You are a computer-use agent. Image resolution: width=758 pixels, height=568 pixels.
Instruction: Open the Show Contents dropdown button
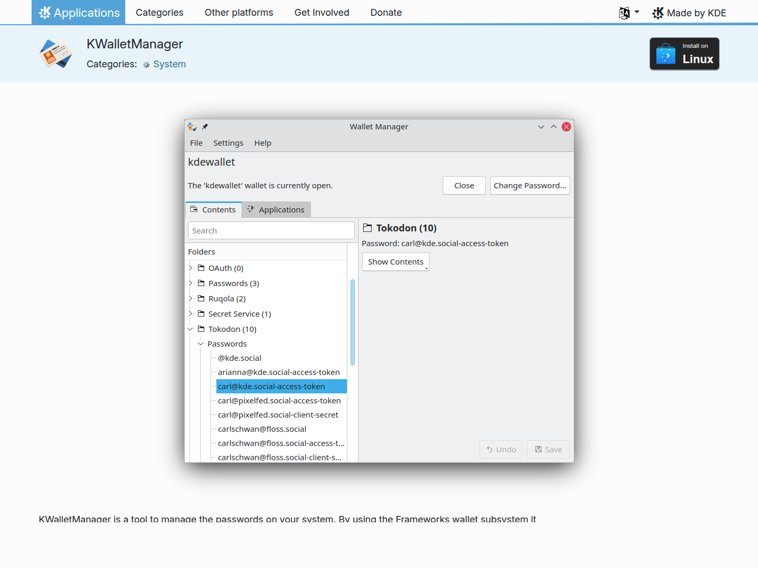396,262
